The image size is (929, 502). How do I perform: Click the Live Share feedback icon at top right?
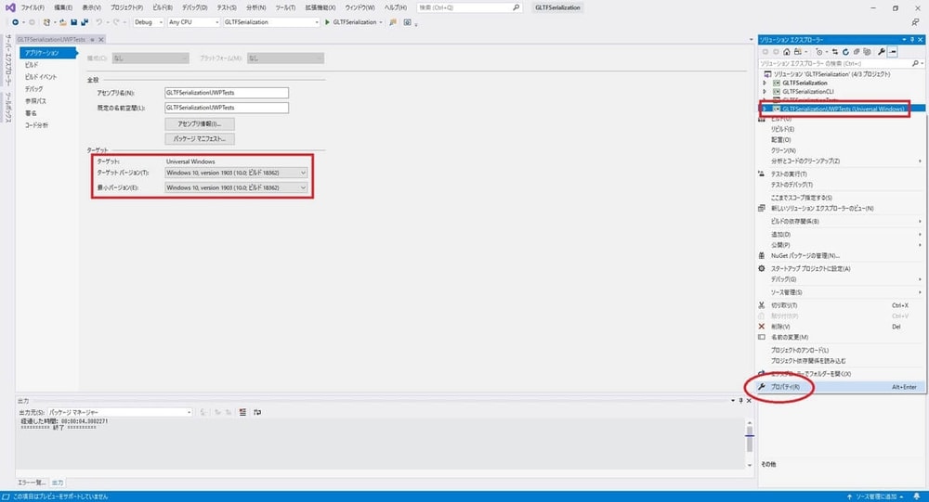pos(915,22)
